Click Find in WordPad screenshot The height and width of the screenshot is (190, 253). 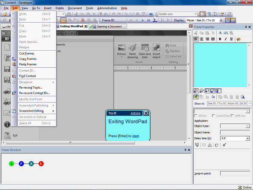pos(170,46)
